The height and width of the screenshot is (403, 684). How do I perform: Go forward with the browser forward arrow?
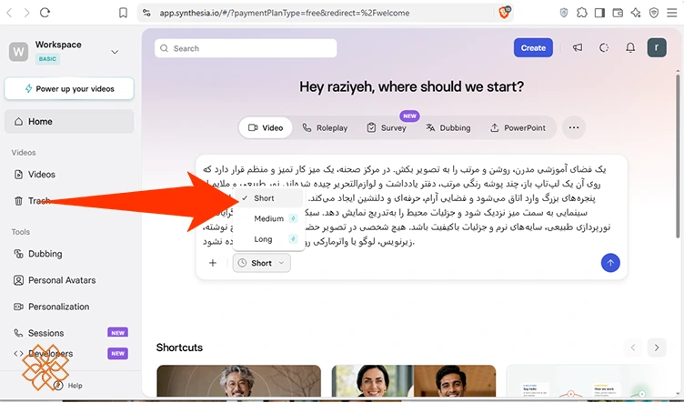27,13
